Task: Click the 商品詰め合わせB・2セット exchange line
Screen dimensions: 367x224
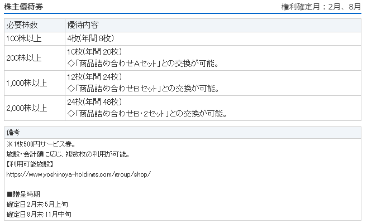Action: tap(146, 114)
